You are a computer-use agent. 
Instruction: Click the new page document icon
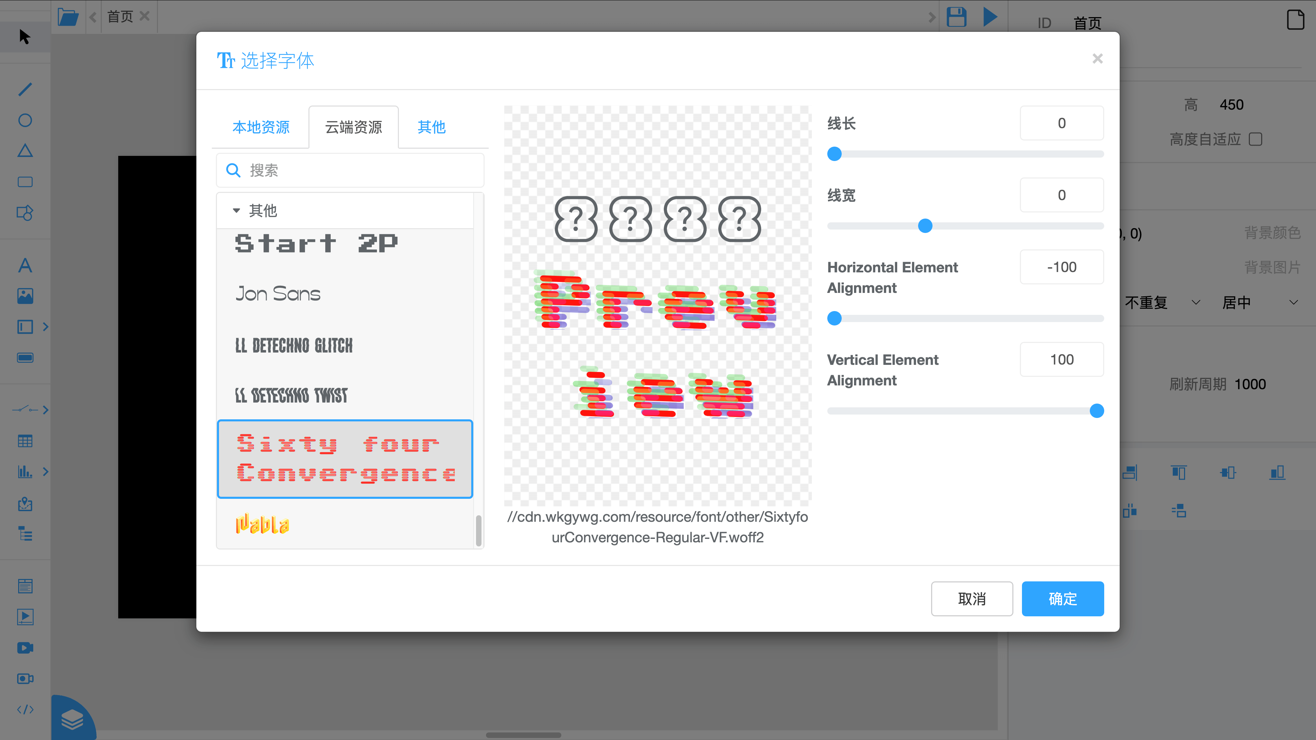click(x=1295, y=20)
